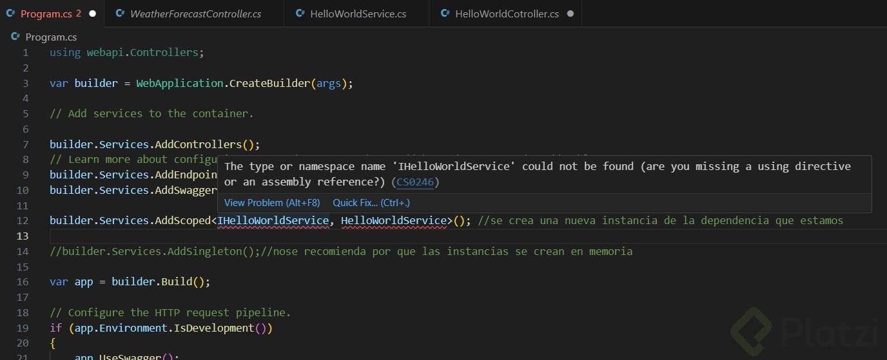Click the problem count 2 on Program.cs tab
The height and width of the screenshot is (360, 887).
point(79,14)
